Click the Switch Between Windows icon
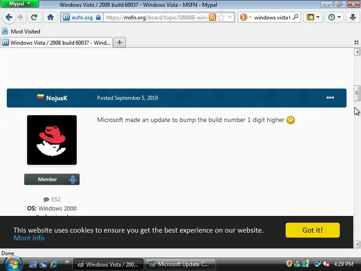Screen dimensions: 361x271 click(x=43, y=264)
